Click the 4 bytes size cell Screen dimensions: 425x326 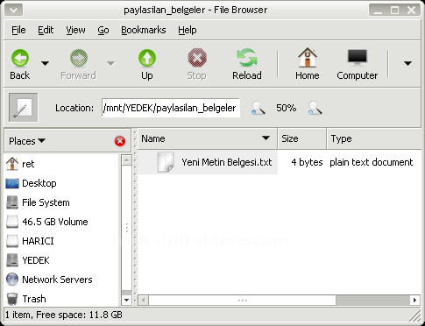coord(307,162)
